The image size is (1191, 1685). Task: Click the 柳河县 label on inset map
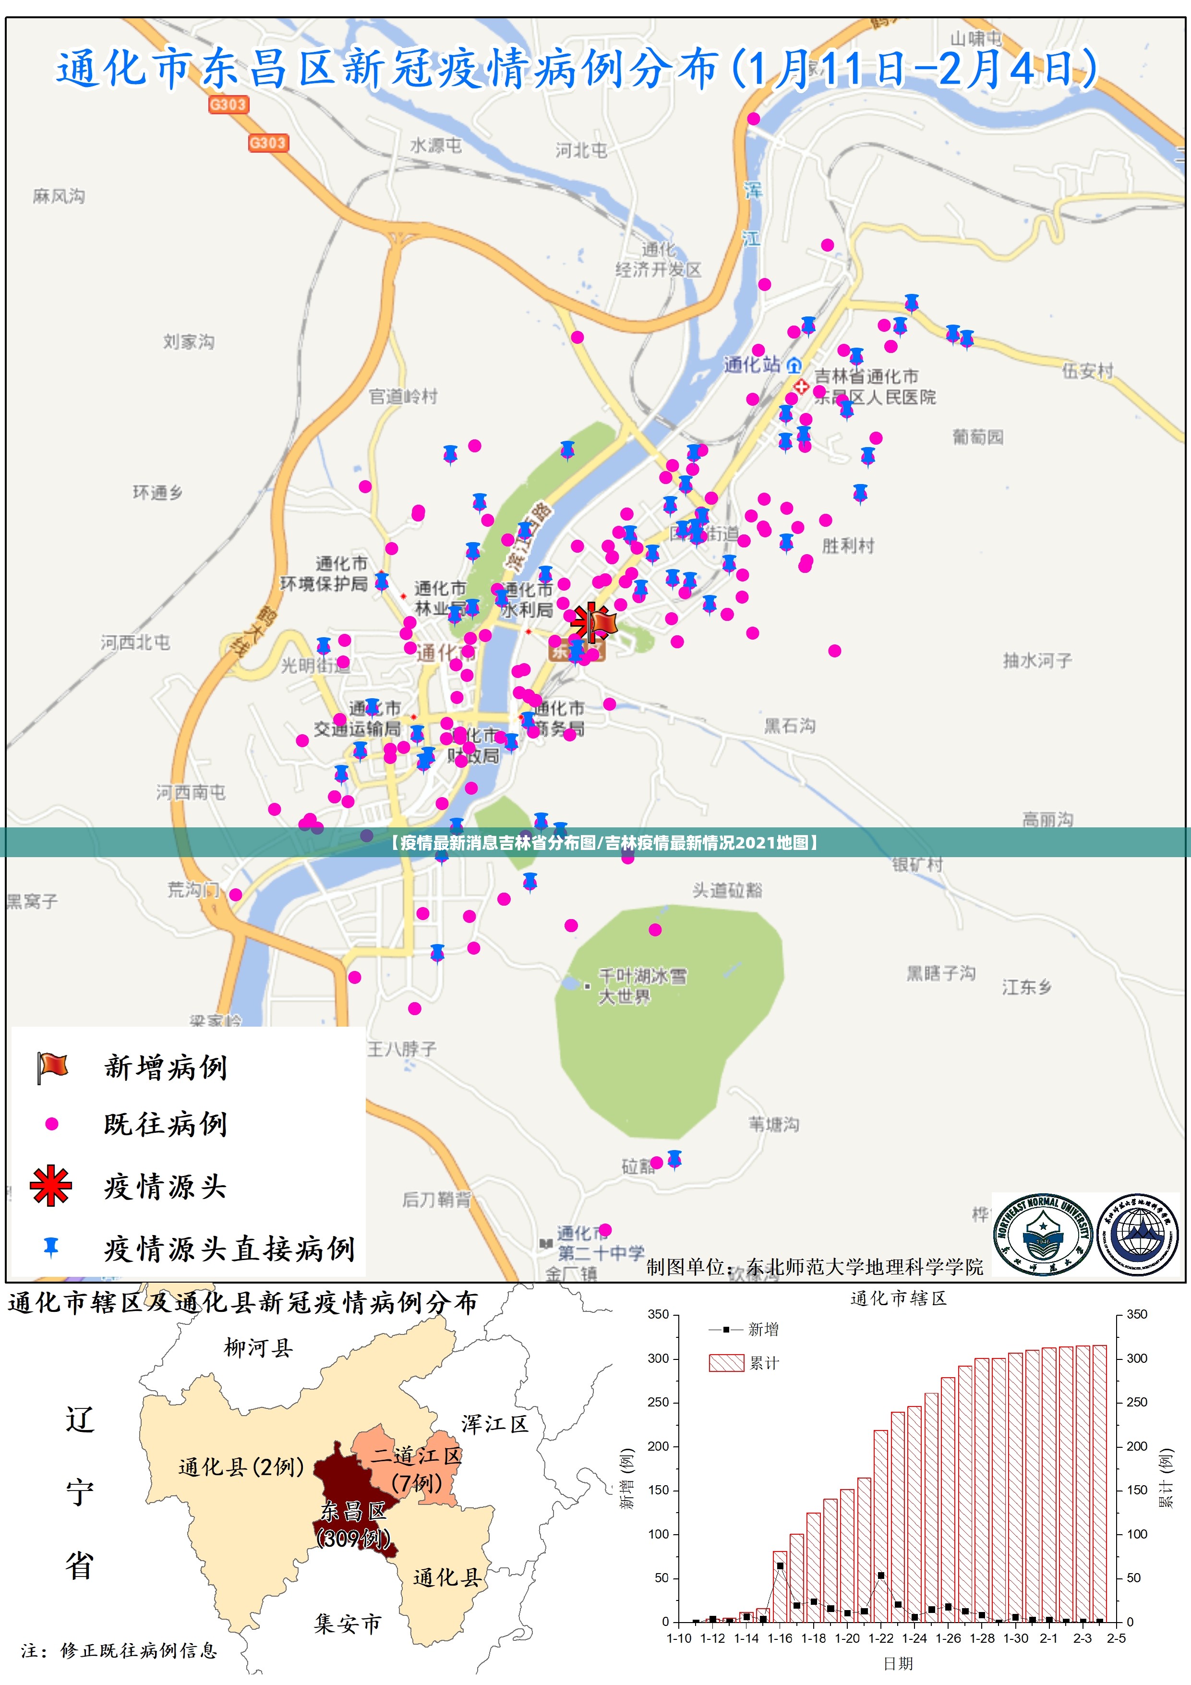pos(258,1348)
